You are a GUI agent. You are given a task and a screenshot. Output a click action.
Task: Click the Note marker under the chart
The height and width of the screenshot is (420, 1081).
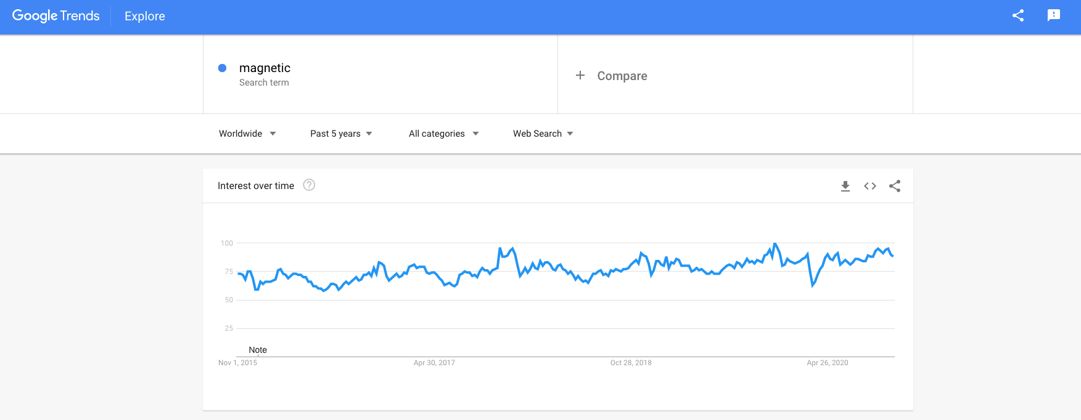coord(257,350)
